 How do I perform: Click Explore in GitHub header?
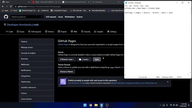(x=79, y=17)
